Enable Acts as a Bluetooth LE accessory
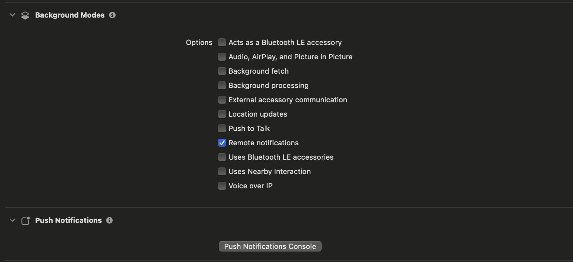The image size is (573, 262). tap(222, 42)
